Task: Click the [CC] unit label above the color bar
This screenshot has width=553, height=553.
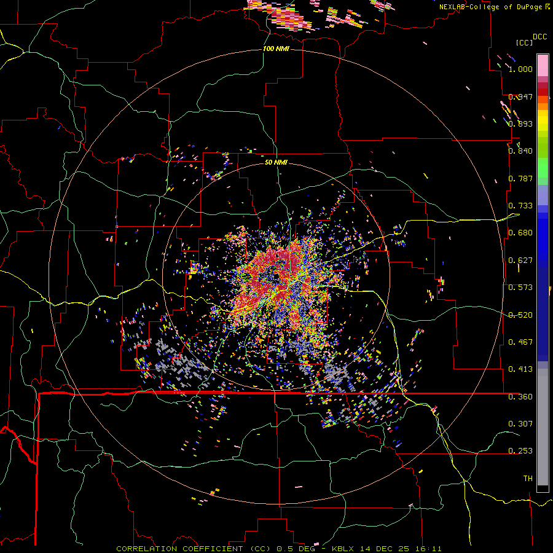Action: pyautogui.click(x=525, y=42)
